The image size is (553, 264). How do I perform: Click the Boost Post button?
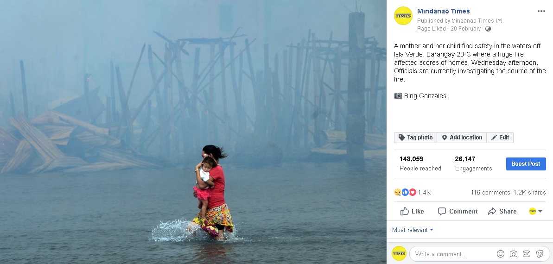coord(526,164)
